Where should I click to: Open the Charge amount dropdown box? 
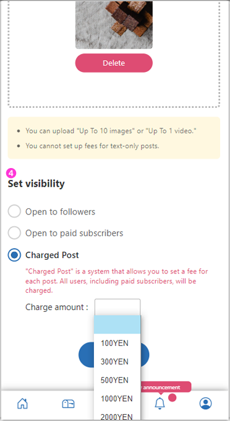(x=117, y=307)
